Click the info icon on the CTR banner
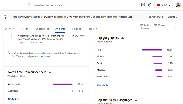This screenshot has height=104, width=183. tap(5, 17)
